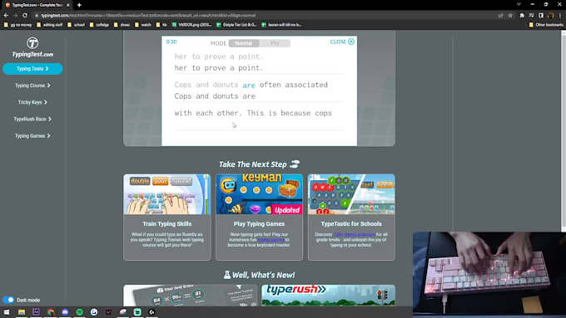Open the Chrome extensions puzzle icon
The width and height of the screenshot is (566, 318).
point(522,16)
